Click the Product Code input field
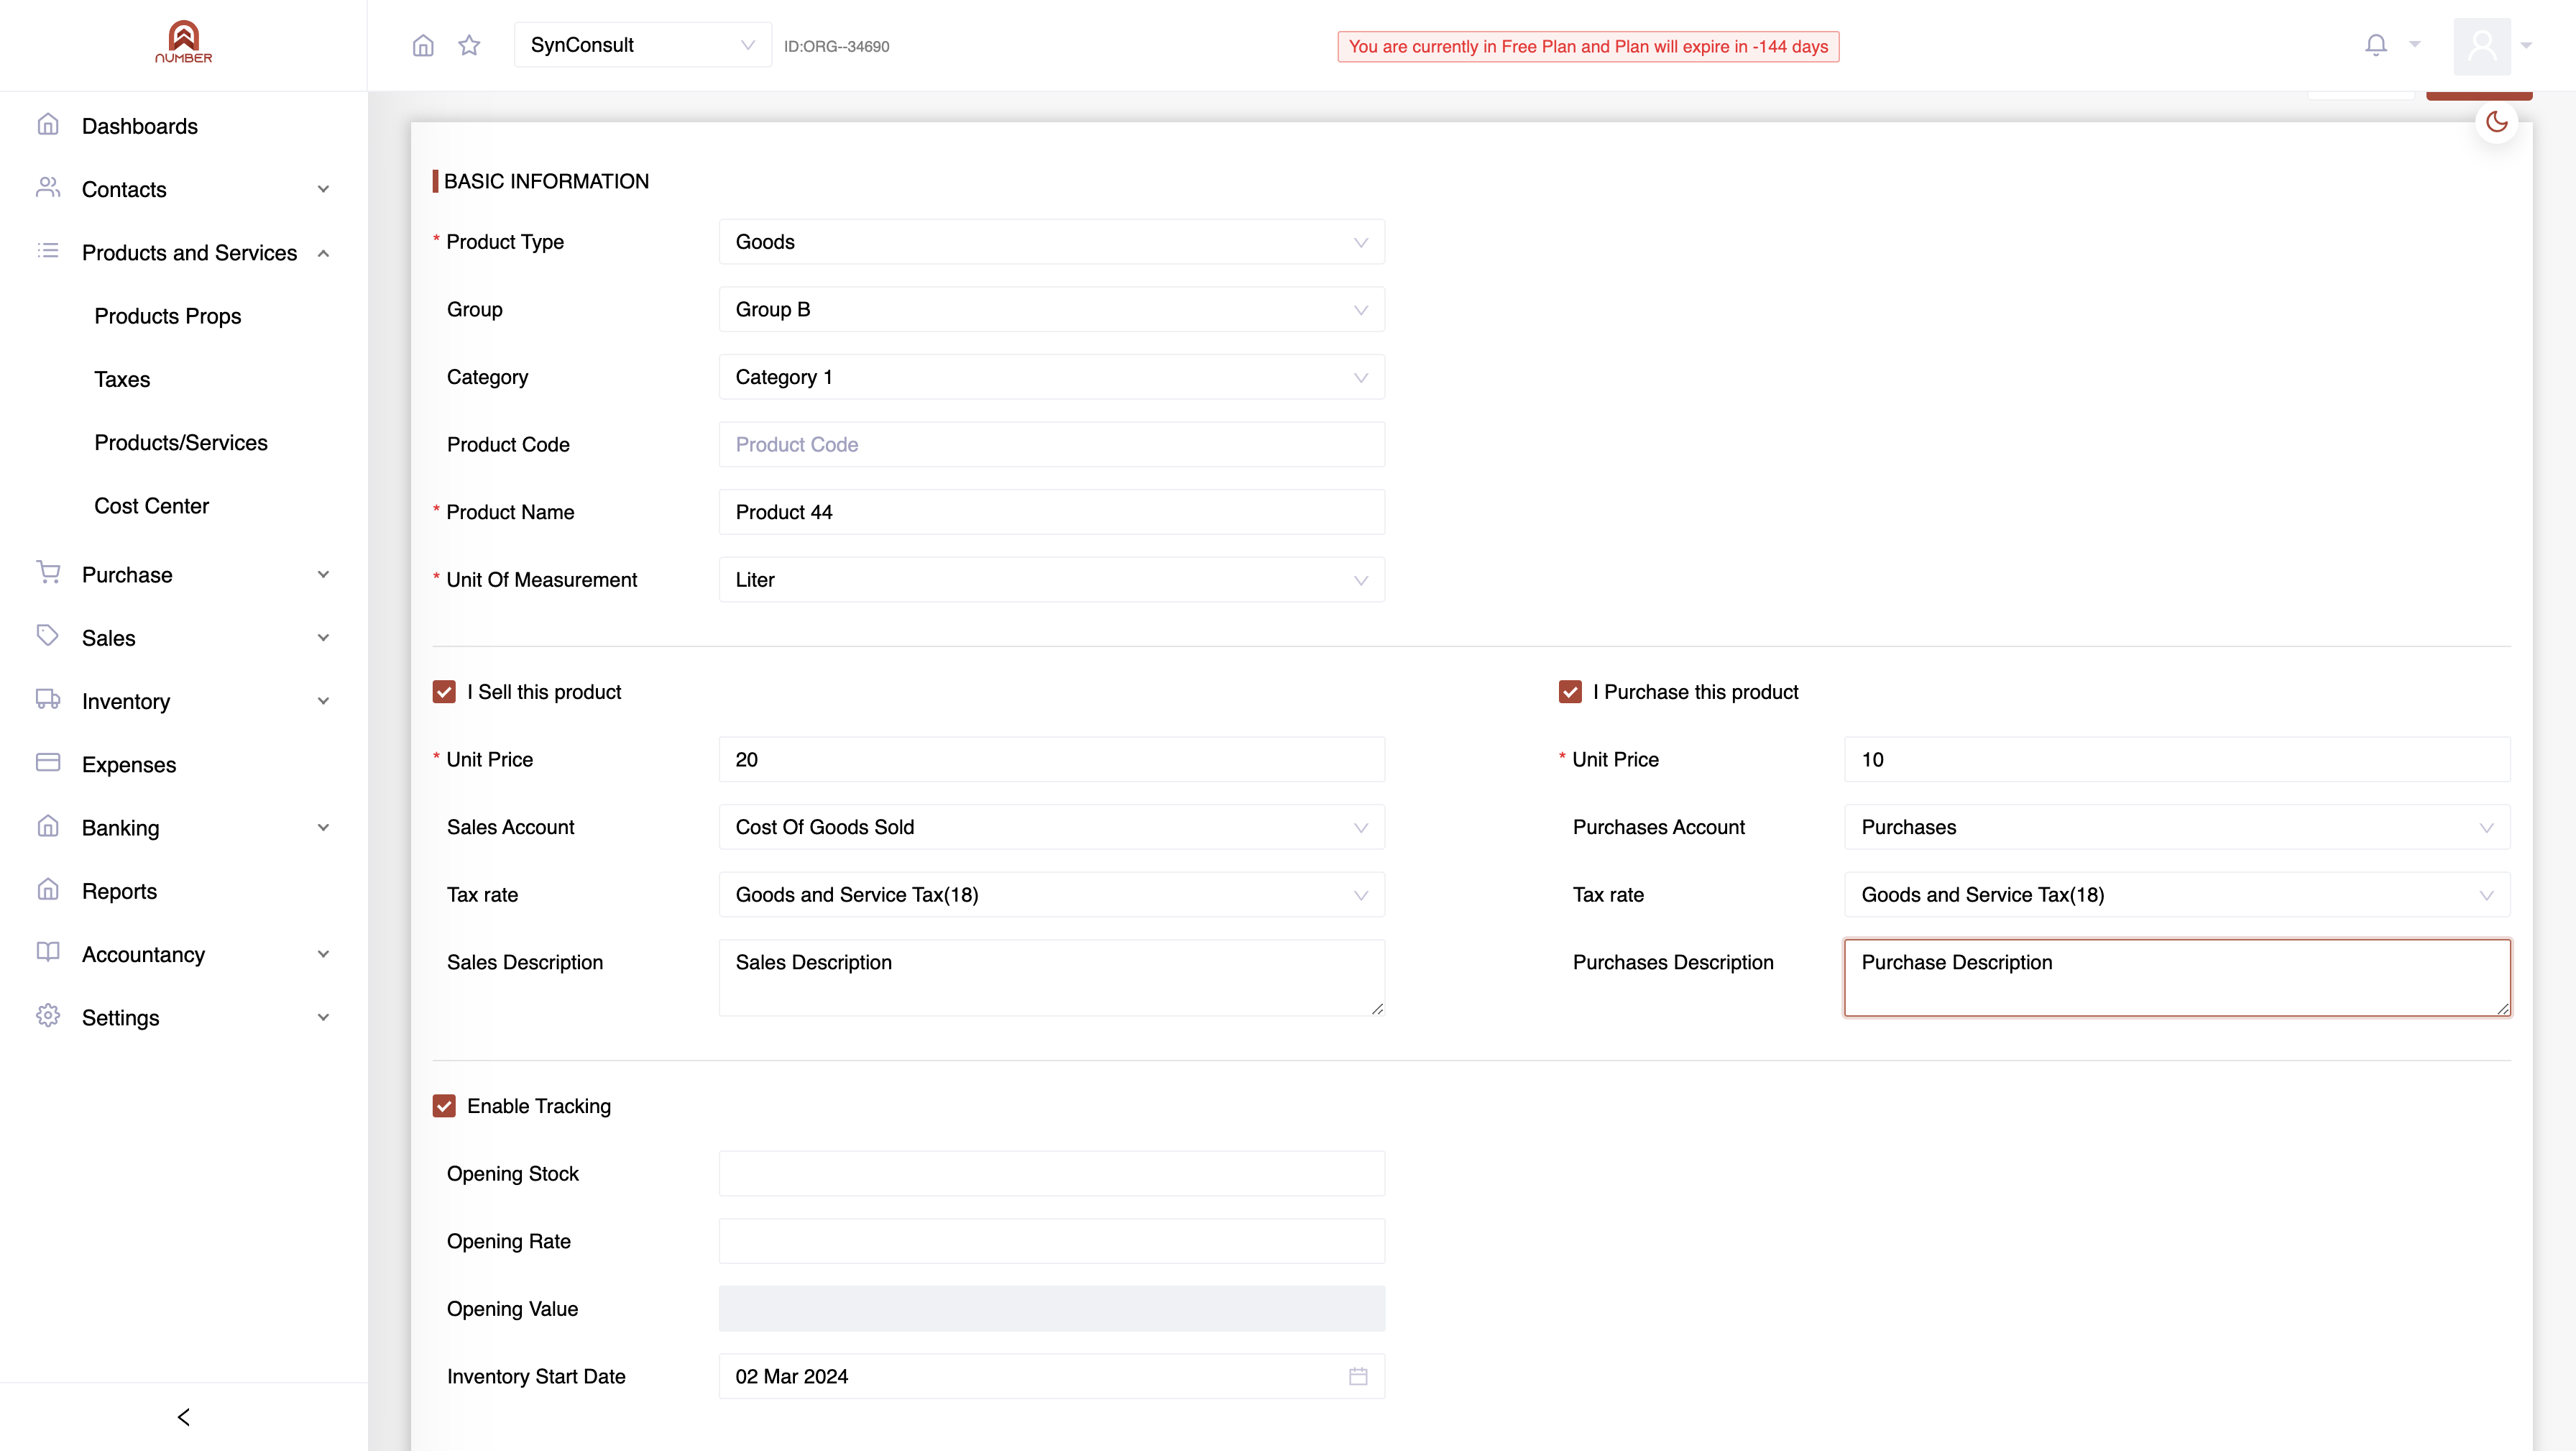The image size is (2576, 1451). [x=1052, y=444]
